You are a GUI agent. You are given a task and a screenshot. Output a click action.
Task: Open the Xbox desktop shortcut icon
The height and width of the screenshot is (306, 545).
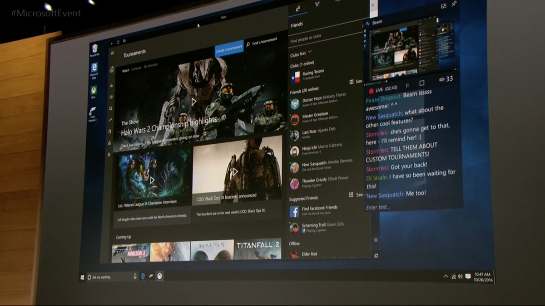[x=94, y=92]
